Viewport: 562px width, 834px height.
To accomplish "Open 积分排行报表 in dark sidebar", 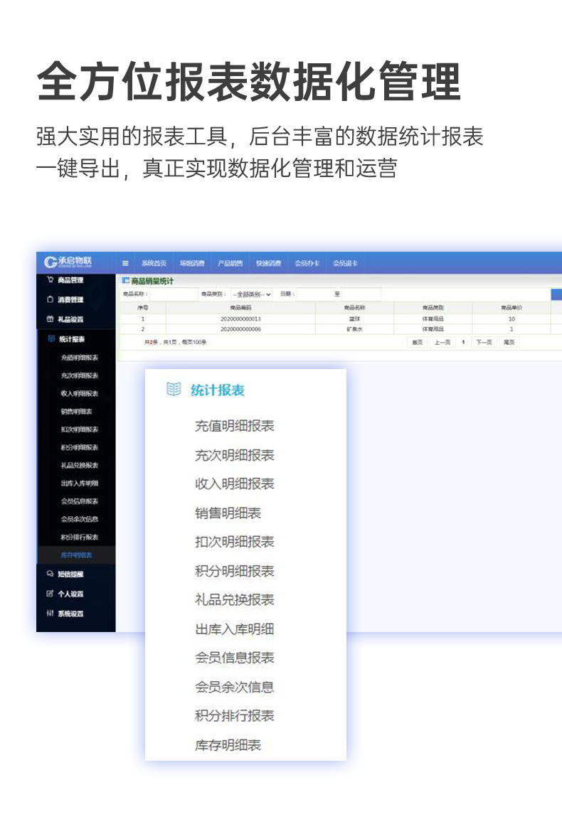I will (x=79, y=538).
